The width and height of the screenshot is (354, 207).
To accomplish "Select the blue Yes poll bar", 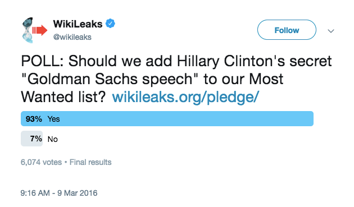I will (x=167, y=118).
